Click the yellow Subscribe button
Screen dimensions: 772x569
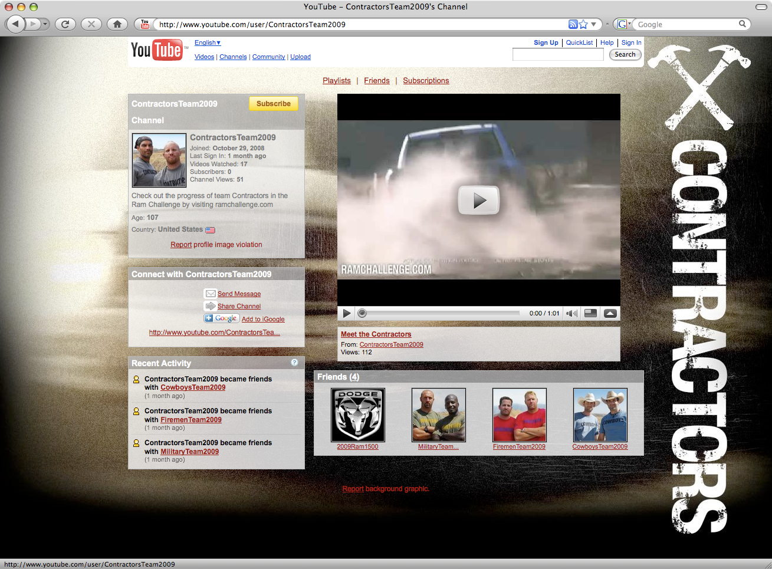tap(274, 104)
